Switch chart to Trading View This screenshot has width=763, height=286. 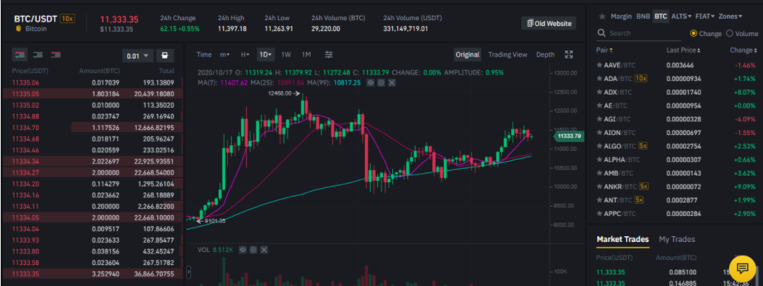click(507, 55)
